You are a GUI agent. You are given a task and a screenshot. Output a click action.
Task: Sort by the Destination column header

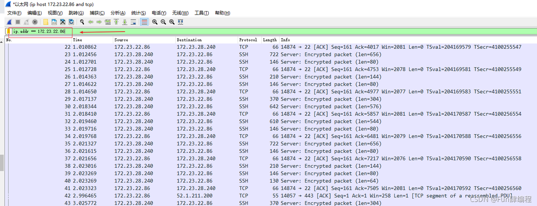click(x=207, y=40)
